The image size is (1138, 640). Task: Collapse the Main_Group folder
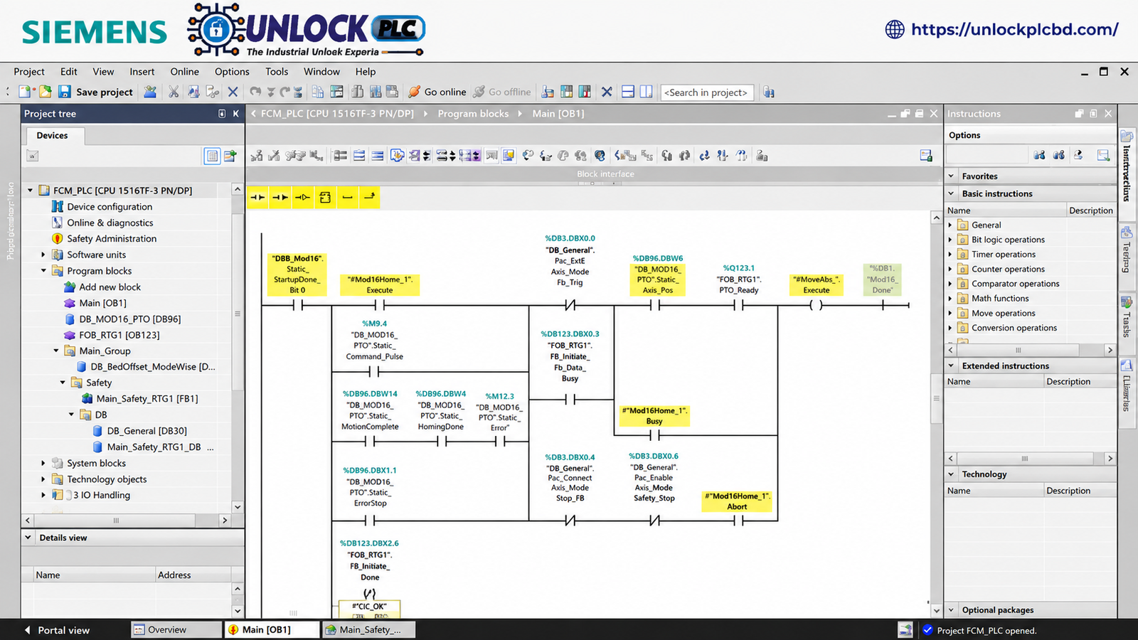tap(55, 351)
